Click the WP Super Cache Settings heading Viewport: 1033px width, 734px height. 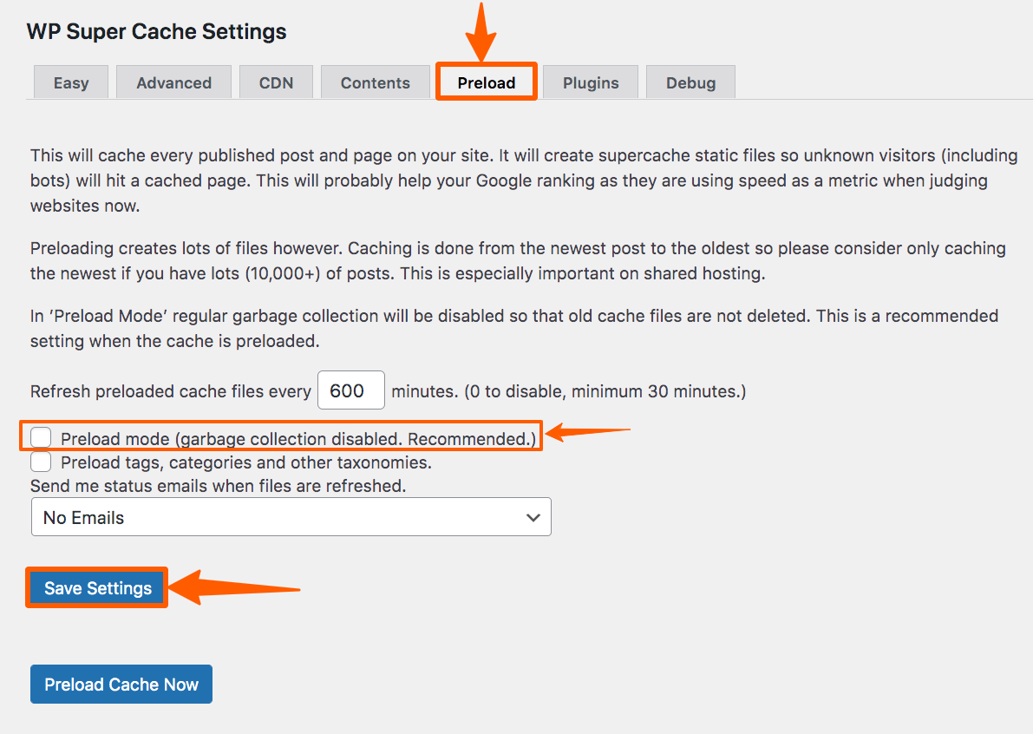click(154, 31)
